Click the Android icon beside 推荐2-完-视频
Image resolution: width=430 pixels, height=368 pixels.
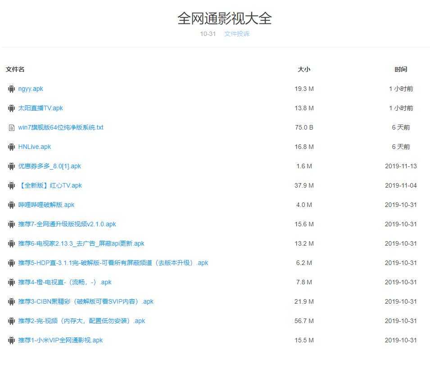(11, 321)
